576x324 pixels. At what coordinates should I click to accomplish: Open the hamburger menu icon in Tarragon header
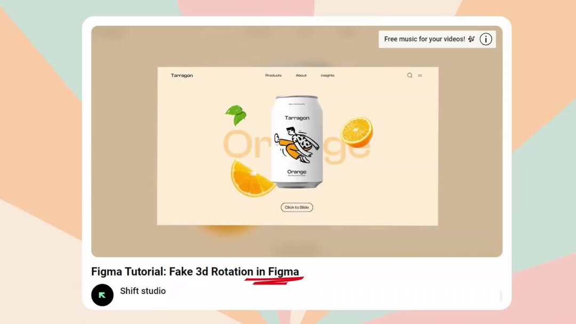pyautogui.click(x=420, y=75)
